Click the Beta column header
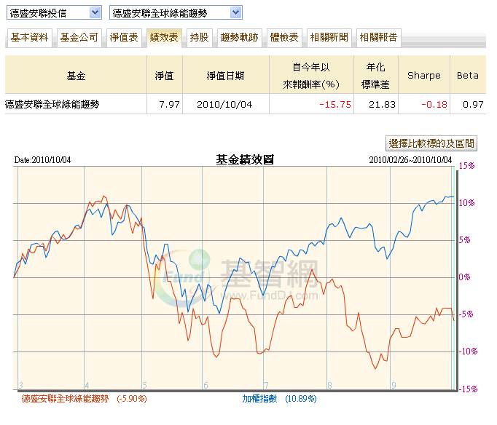This screenshot has height=425, width=497. point(468,76)
